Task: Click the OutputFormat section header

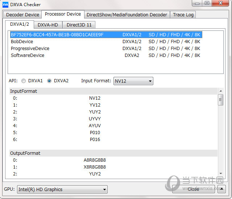Action: coord(113,153)
